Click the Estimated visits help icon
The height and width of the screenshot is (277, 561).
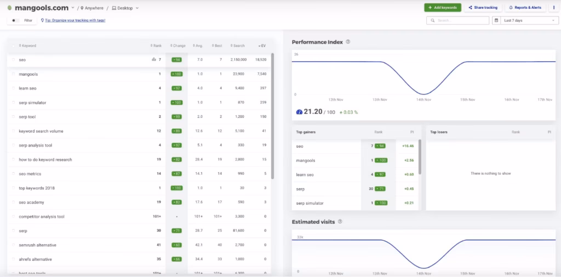[x=341, y=222]
